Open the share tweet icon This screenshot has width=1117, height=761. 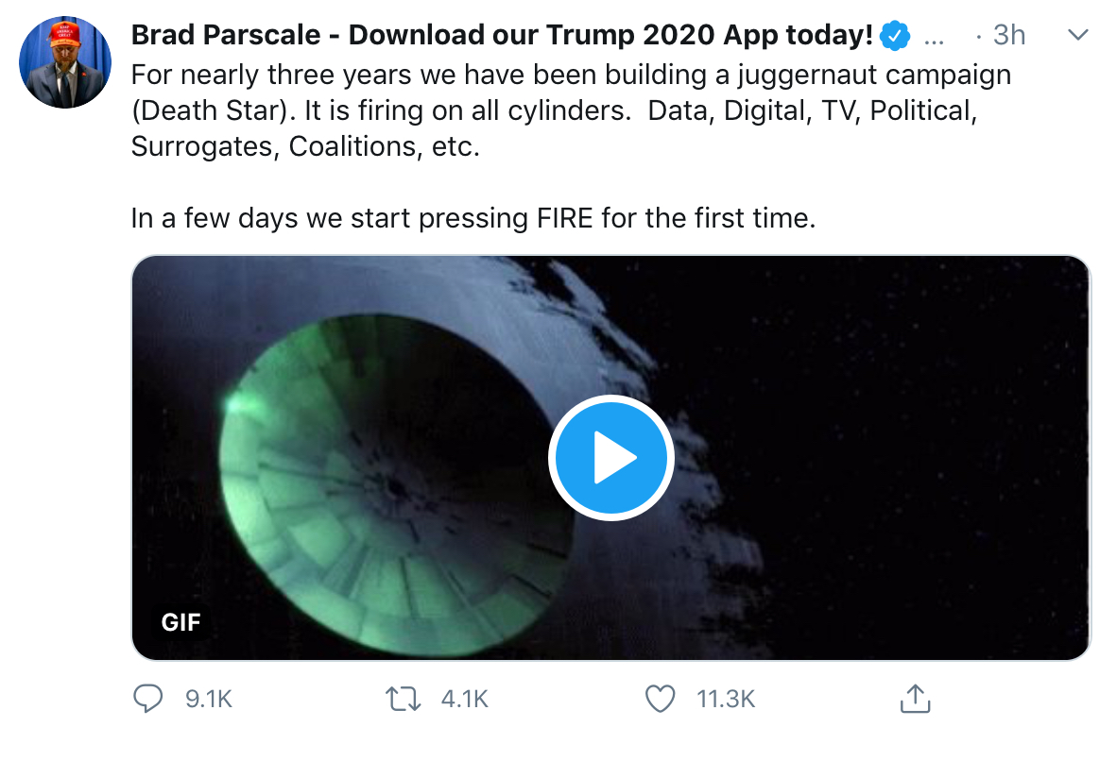coord(914,699)
